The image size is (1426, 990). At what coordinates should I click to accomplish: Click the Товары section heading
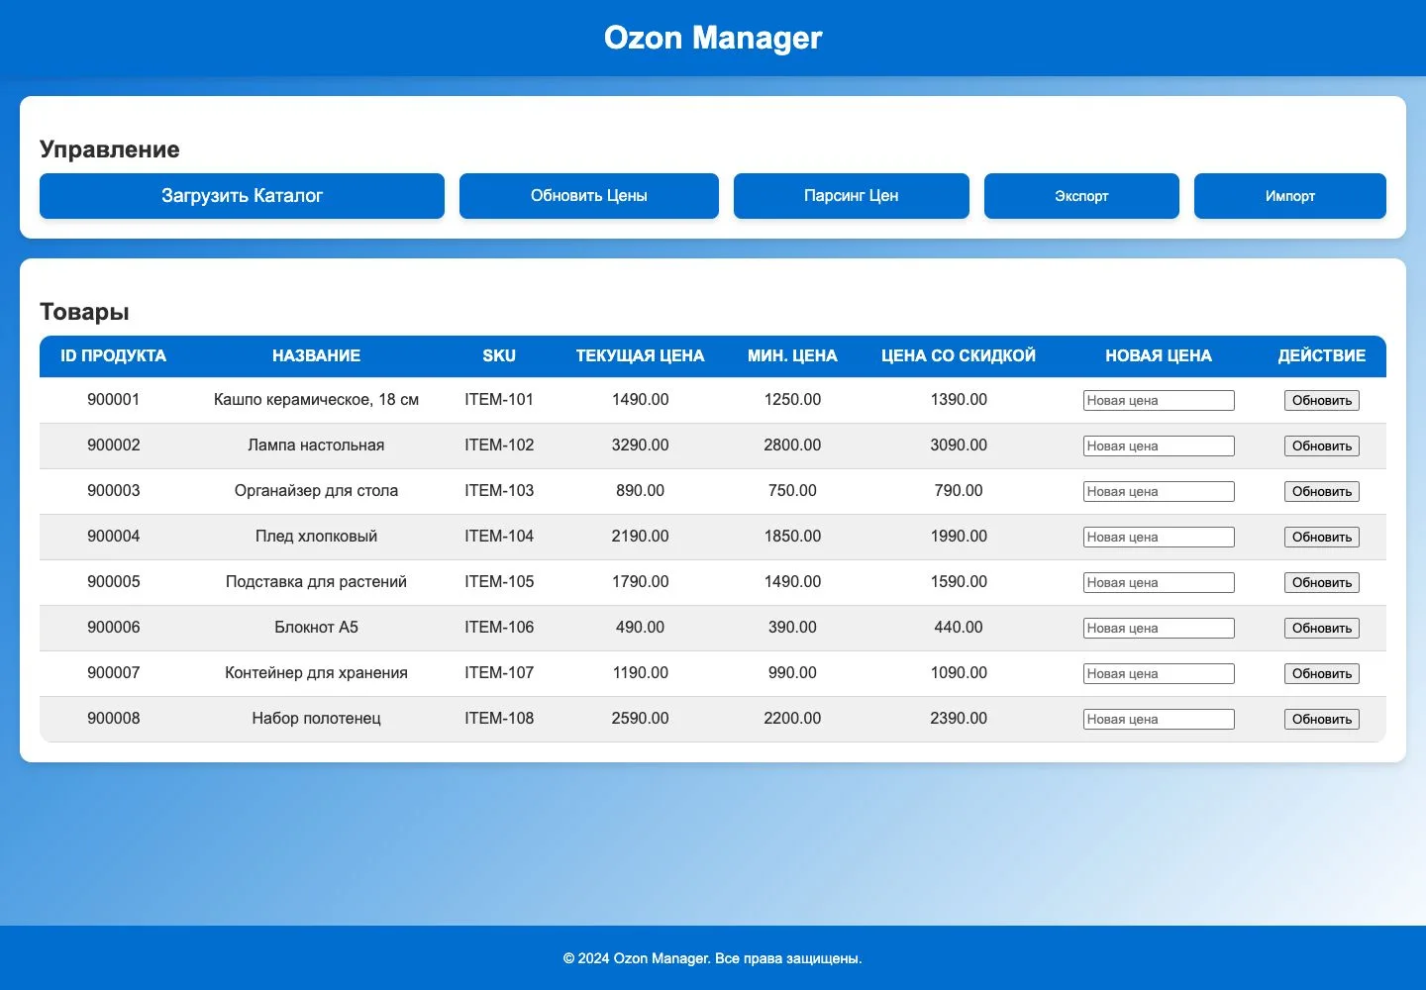[84, 312]
